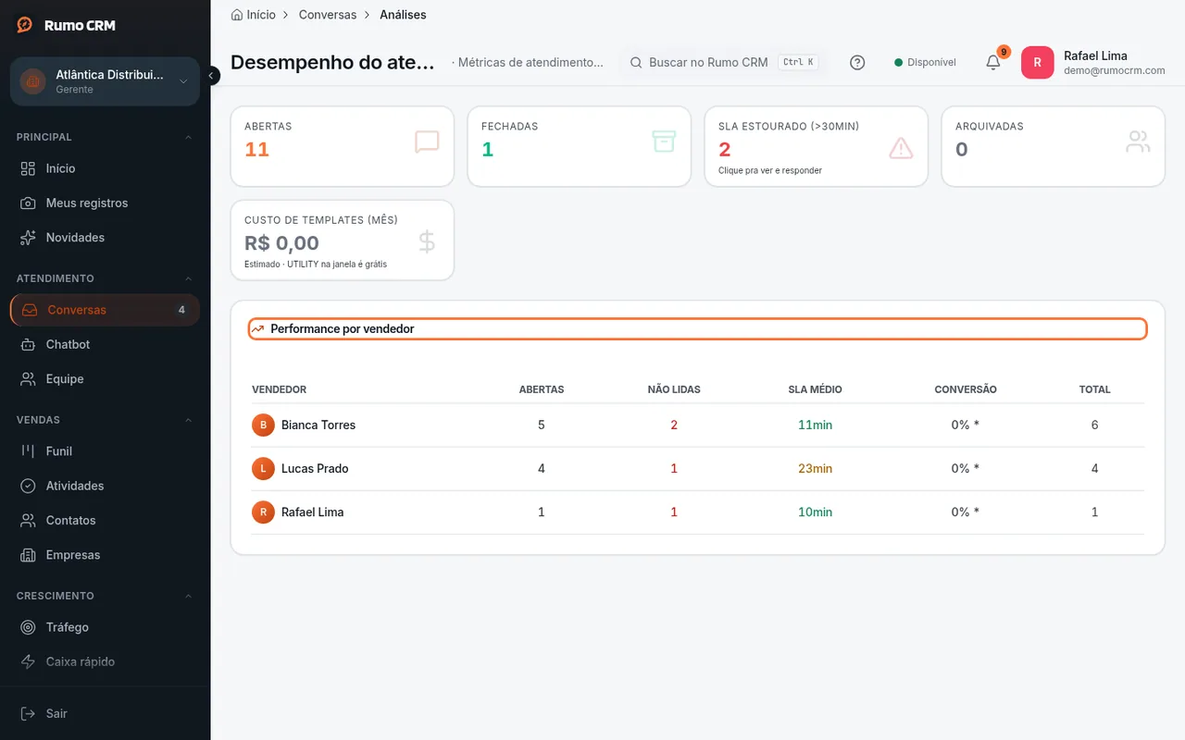The height and width of the screenshot is (740, 1185).
Task: Open the Atlântica Distribui... workspace dropdown
Action: tap(105, 81)
